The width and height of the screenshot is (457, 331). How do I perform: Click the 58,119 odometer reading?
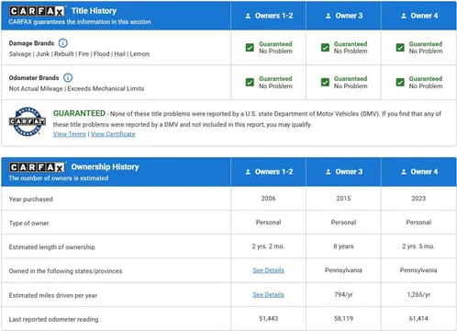343,319
